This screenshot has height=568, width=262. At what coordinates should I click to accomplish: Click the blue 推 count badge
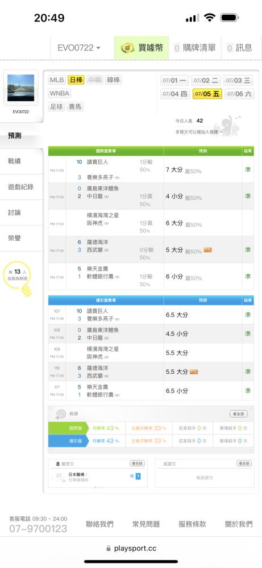138,477
